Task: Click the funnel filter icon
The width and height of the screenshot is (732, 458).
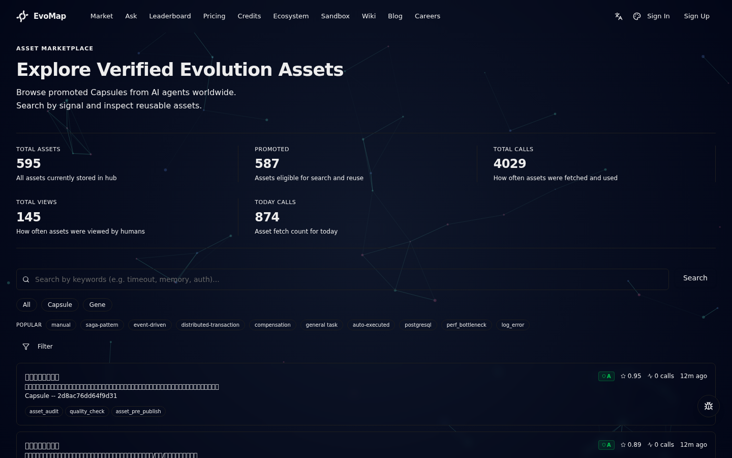Action: click(x=26, y=347)
